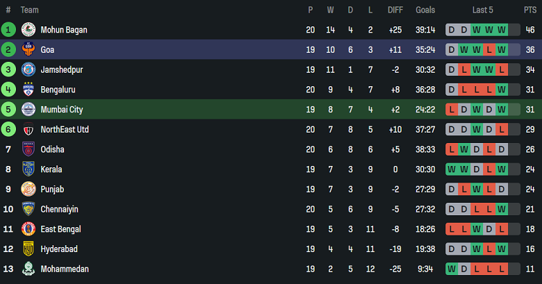
Task: Click the East Bengal team badge
Action: coord(28,229)
